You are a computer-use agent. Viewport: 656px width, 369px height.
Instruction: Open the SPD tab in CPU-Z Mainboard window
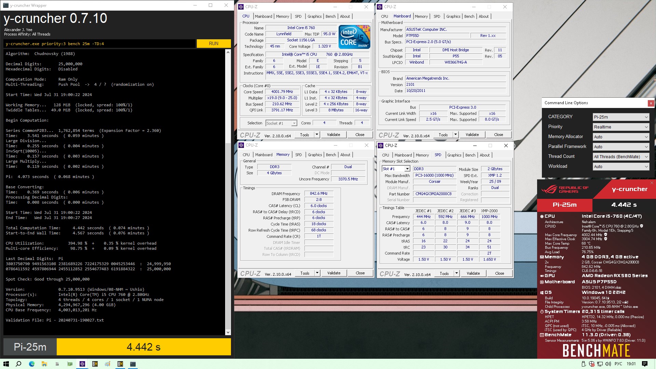(437, 16)
